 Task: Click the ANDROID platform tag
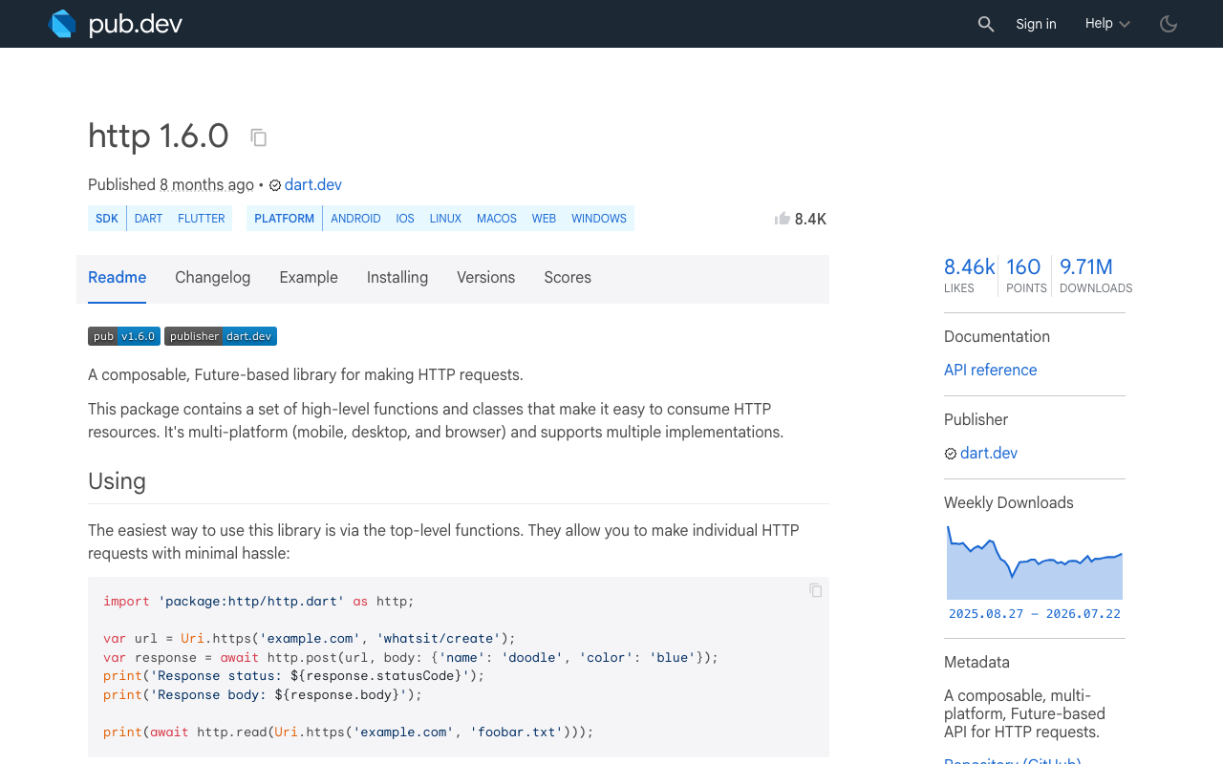[x=355, y=219]
